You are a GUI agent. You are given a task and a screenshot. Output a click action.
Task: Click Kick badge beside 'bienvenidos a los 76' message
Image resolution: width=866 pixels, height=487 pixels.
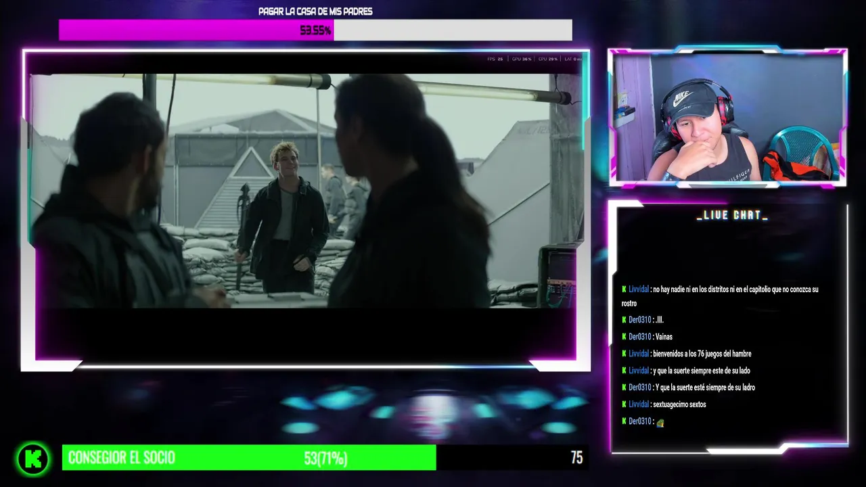click(624, 354)
